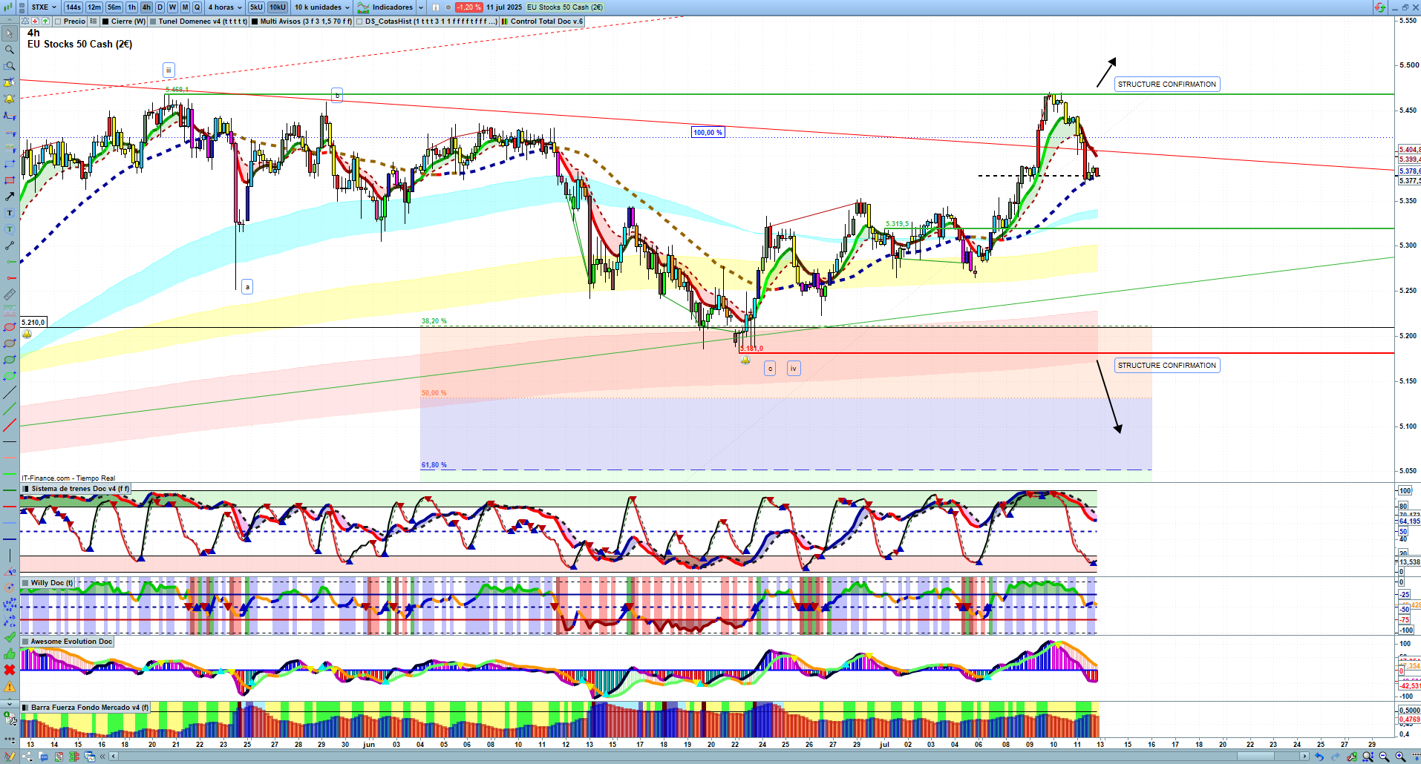Open the order list icon beside Precio
This screenshot has height=764, width=1421.
[x=94, y=22]
